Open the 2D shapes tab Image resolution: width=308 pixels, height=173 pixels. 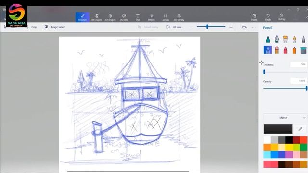[x=96, y=17]
